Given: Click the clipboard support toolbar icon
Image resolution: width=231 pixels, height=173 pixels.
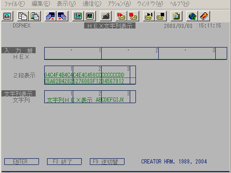Looking at the screenshot, I should point(176,16).
